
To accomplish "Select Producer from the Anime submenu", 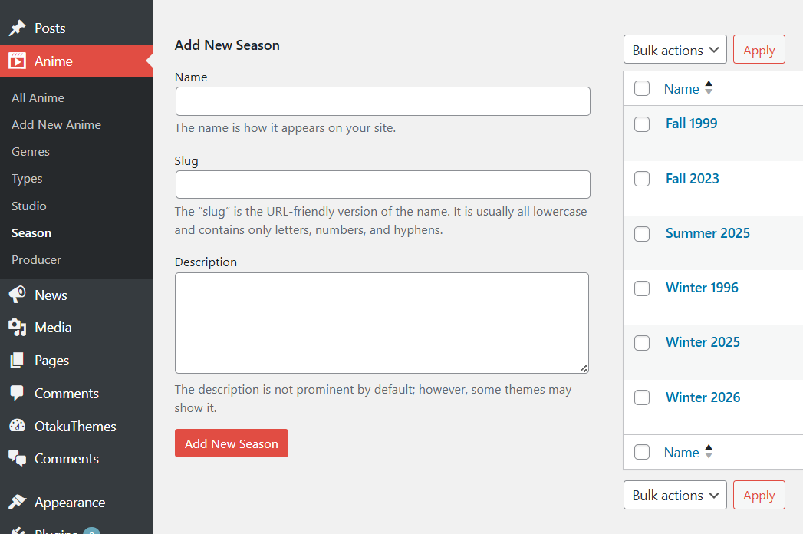I will pos(35,259).
